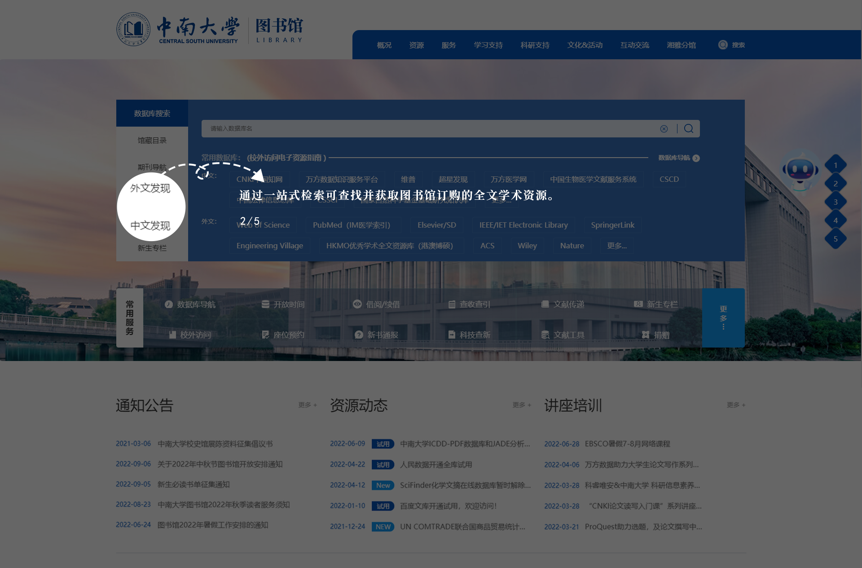Clear the database name input with X icon
Image resolution: width=862 pixels, height=568 pixels.
tap(664, 129)
